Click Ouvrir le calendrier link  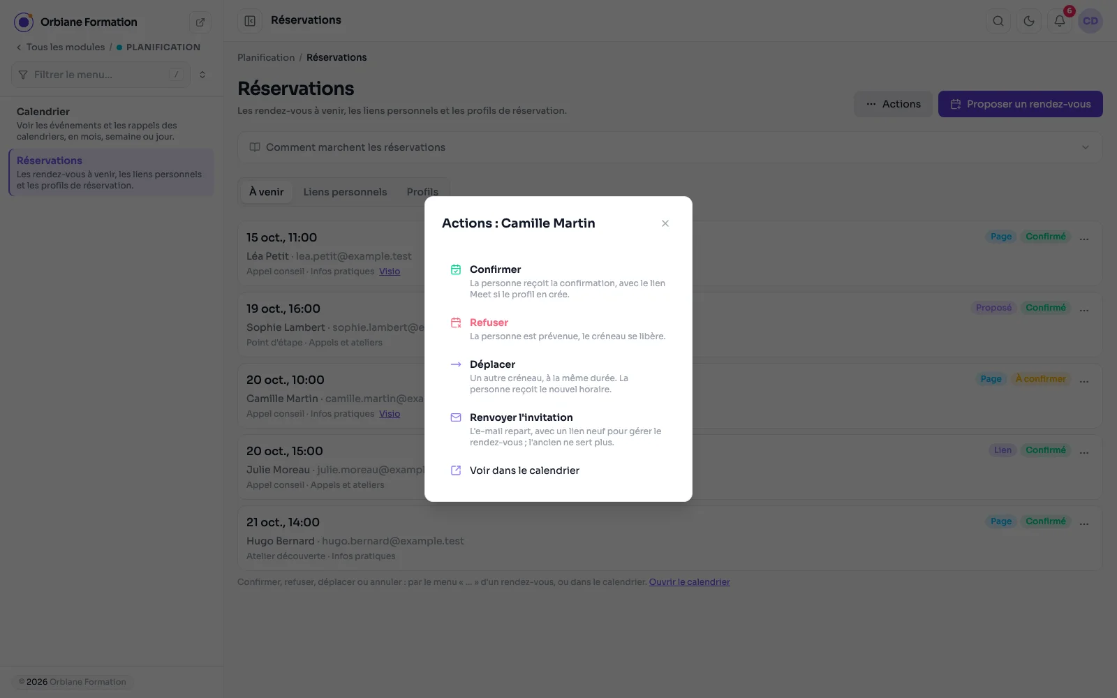tap(690, 582)
